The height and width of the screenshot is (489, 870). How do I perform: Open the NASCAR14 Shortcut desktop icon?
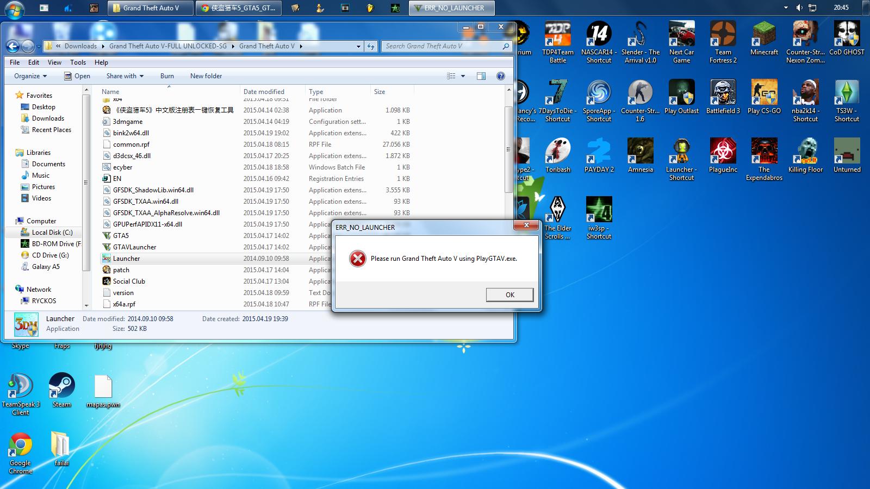tap(599, 42)
